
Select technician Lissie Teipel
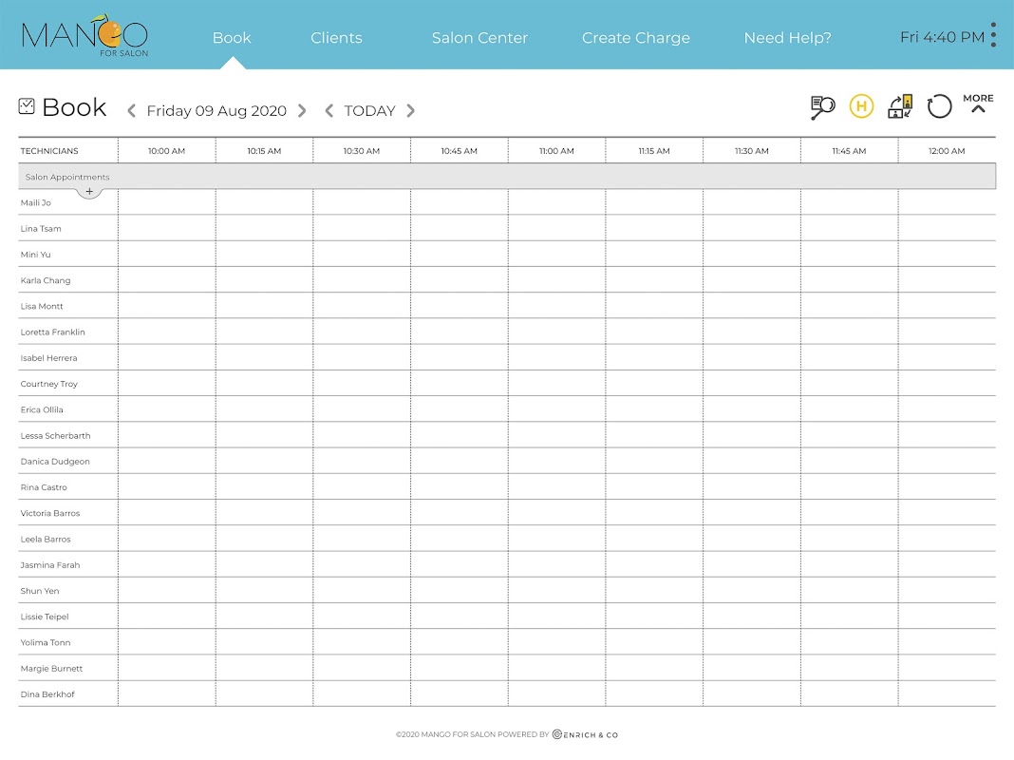click(x=44, y=617)
